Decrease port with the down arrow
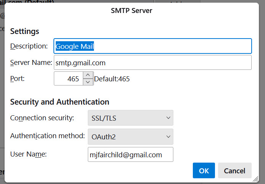265x184 pixels. coord(88,82)
